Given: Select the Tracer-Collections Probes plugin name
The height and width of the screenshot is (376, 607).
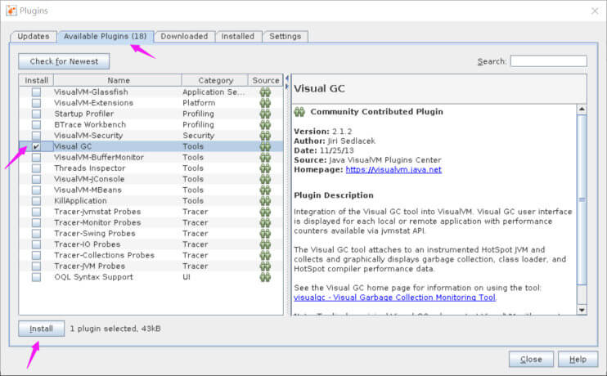Looking at the screenshot, I should [x=105, y=255].
